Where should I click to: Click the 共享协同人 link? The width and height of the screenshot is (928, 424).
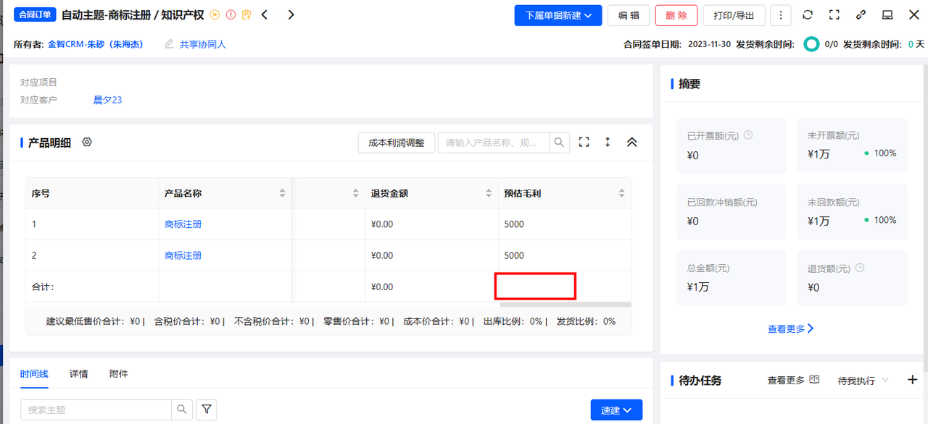click(x=203, y=44)
